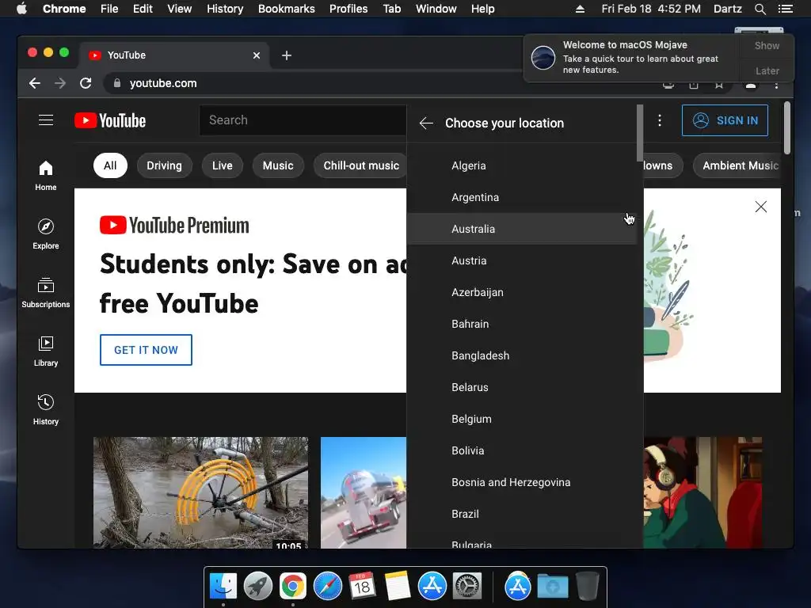The width and height of the screenshot is (811, 608).
Task: Choose Australia as location
Action: pos(522,229)
